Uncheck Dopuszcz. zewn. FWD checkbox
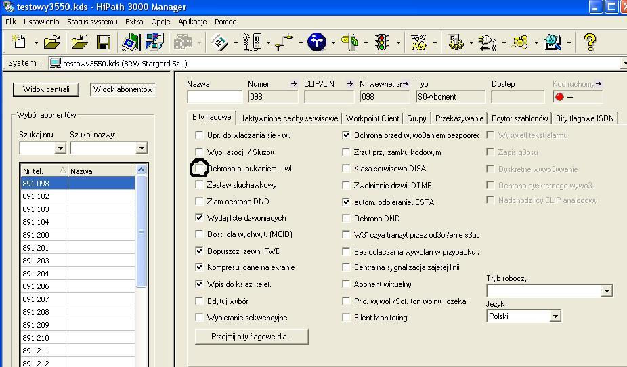 pyautogui.click(x=199, y=251)
